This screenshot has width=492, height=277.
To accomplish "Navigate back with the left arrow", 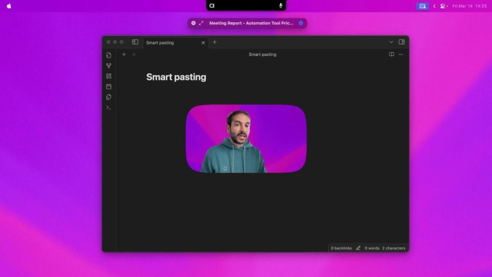I will [124, 54].
